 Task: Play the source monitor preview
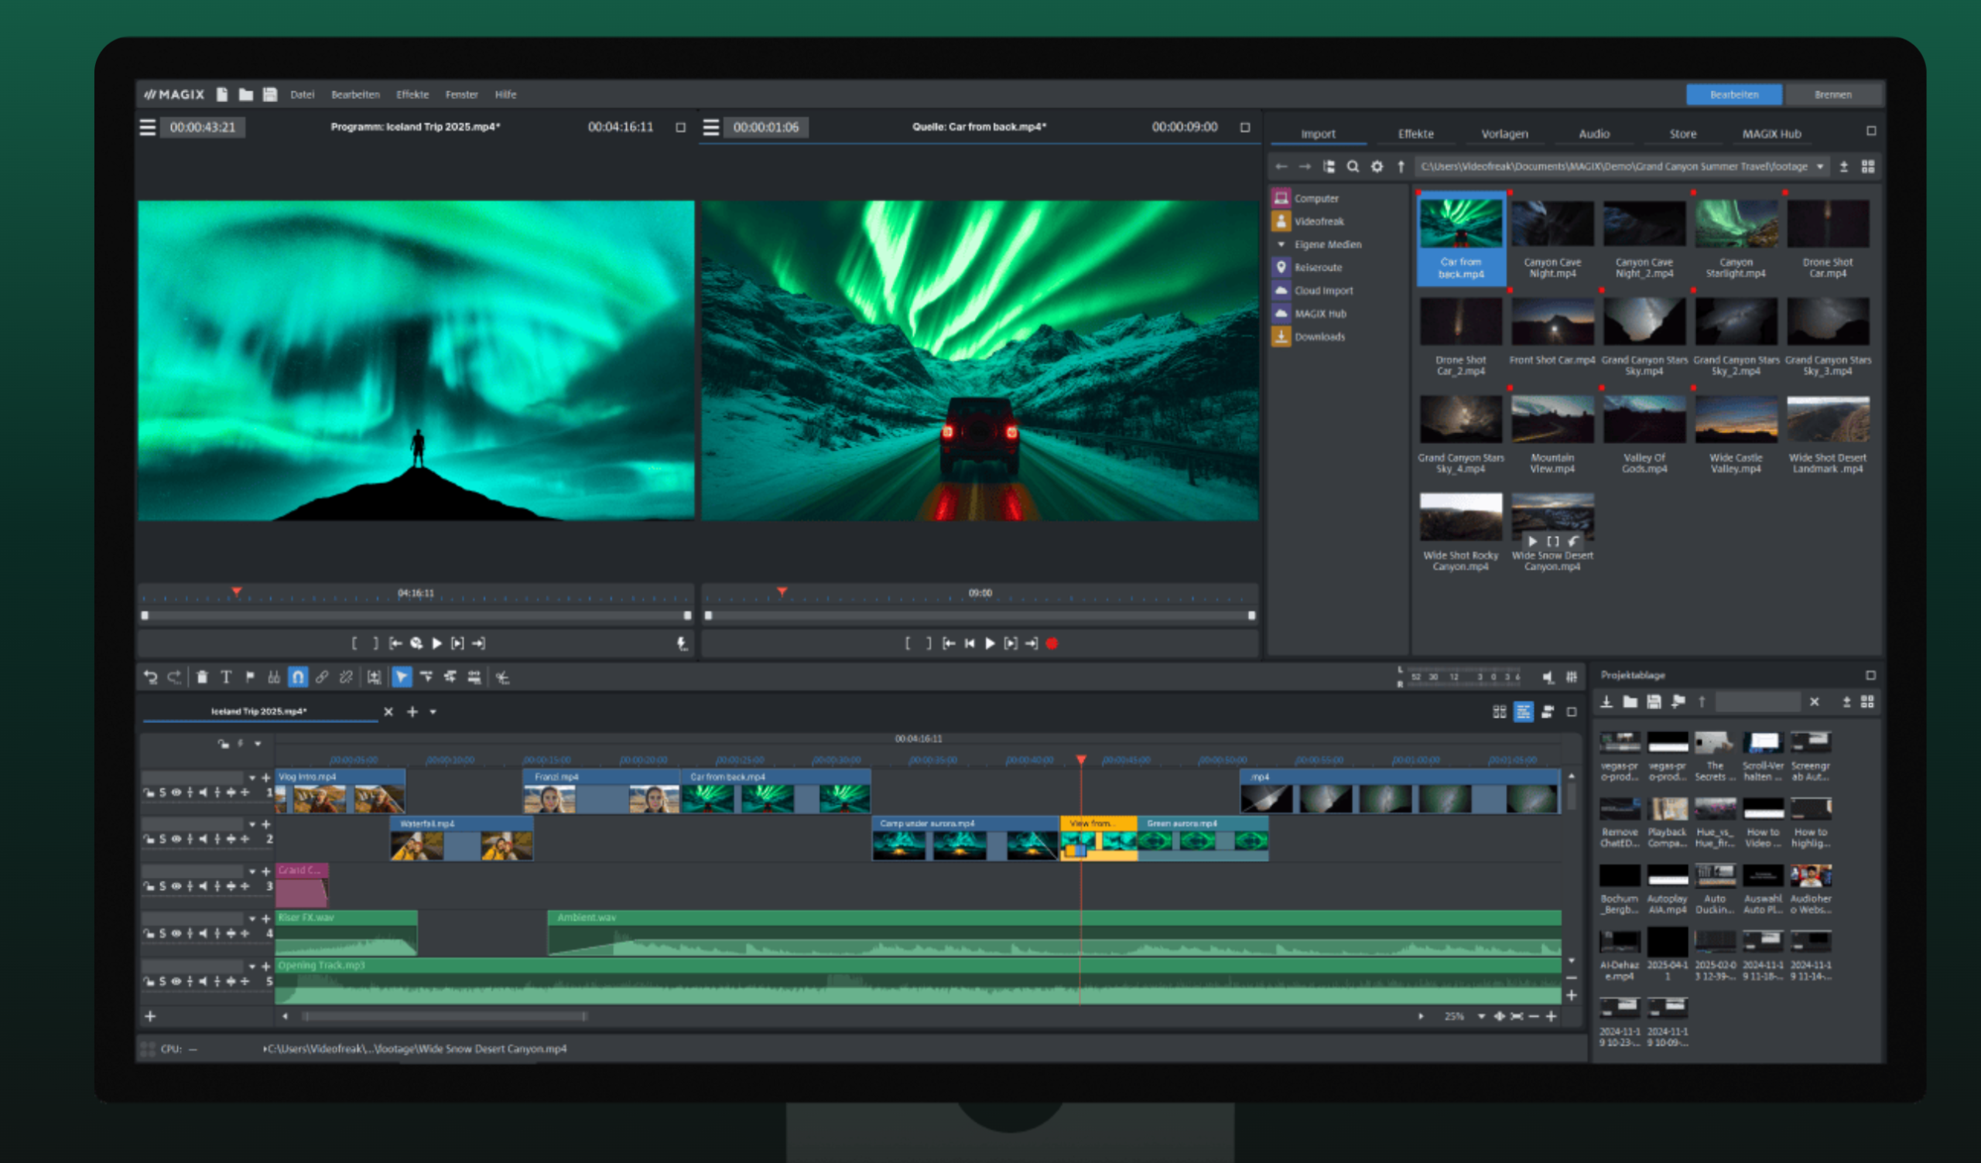pyautogui.click(x=990, y=643)
